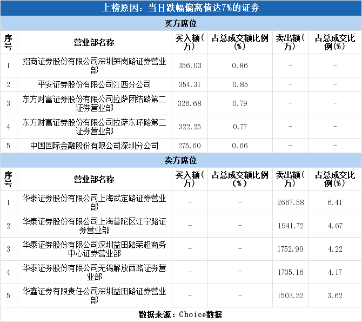362x322 pixels.
Task: Click 平安证券股份有限公司江西分公司
Action: click(94, 84)
